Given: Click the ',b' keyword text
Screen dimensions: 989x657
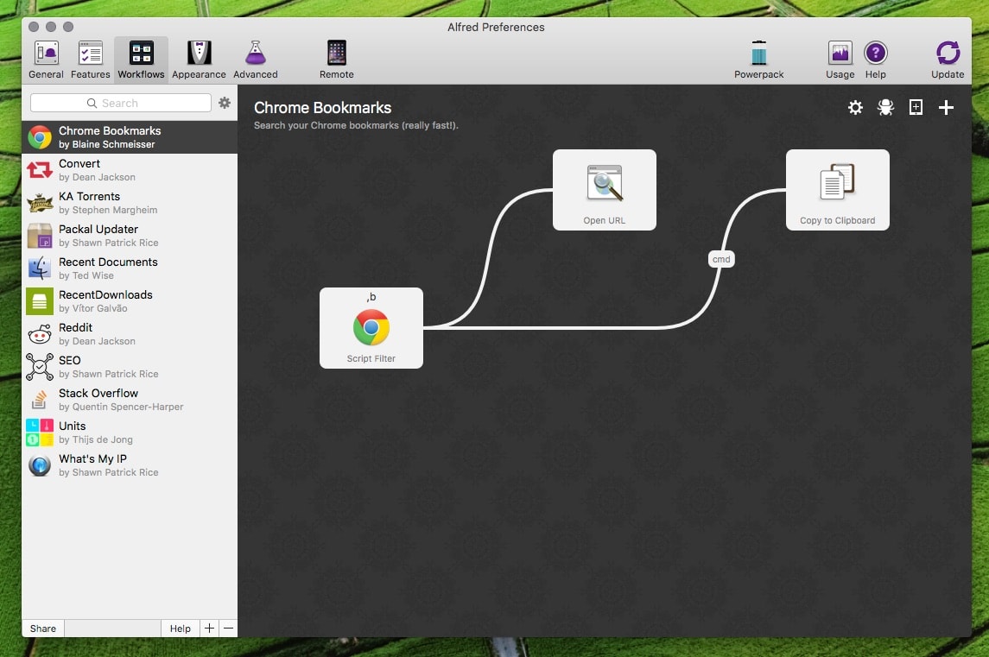Looking at the screenshot, I should pos(371,296).
